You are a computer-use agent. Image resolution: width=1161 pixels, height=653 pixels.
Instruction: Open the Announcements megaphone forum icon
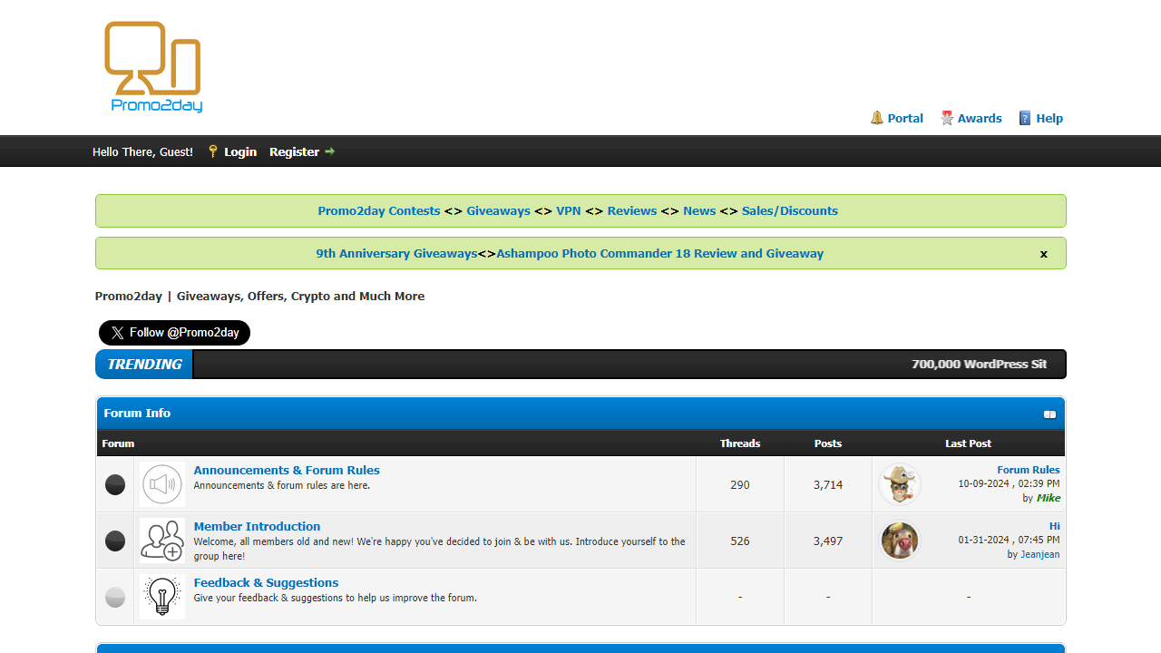click(162, 484)
